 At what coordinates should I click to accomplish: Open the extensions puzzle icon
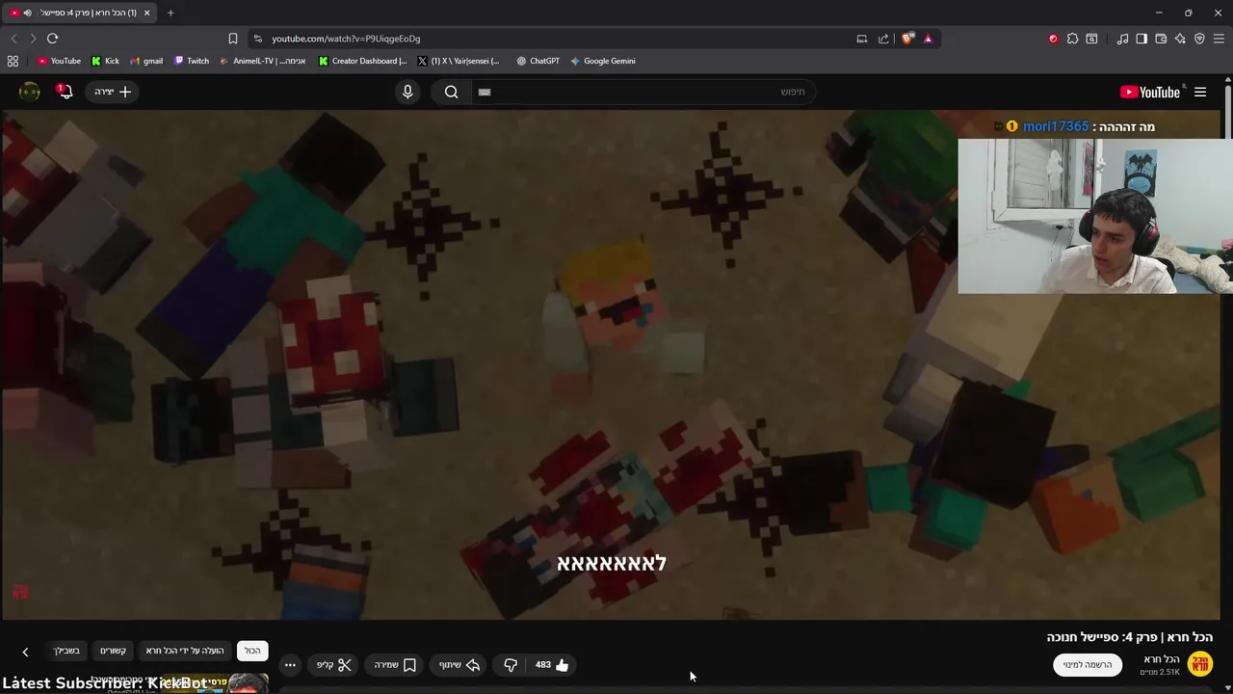[1072, 39]
